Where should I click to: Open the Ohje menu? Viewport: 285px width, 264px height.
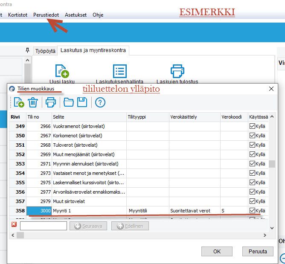pos(98,15)
